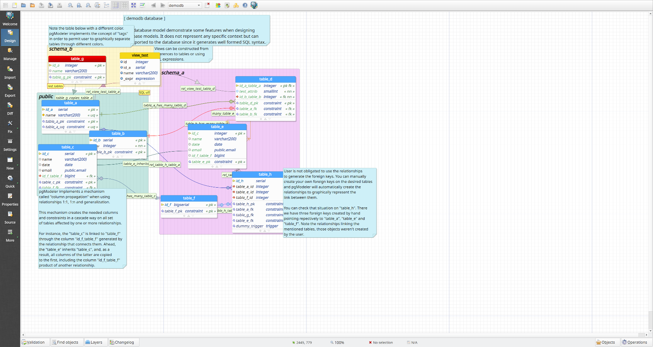Switch to the Welcome view

pos(10,19)
